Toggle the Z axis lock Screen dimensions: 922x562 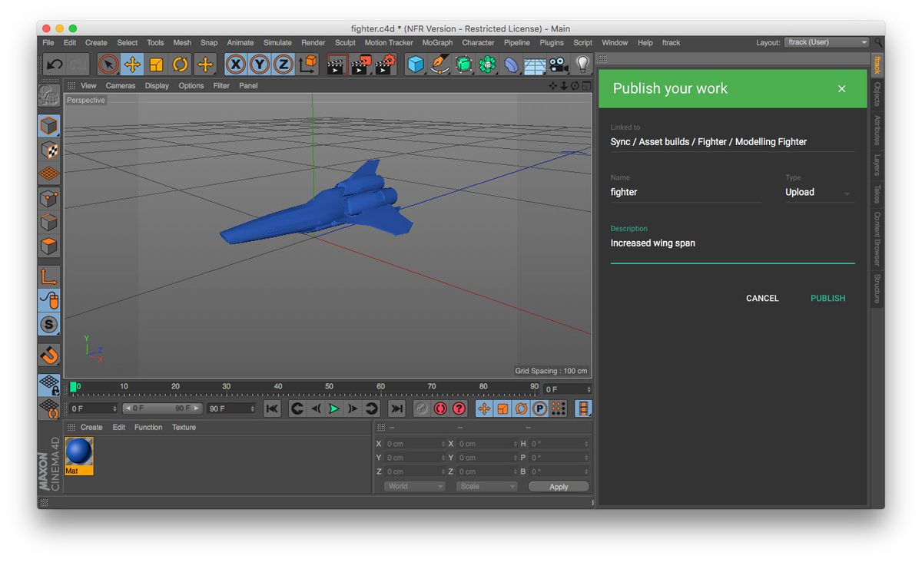click(283, 64)
